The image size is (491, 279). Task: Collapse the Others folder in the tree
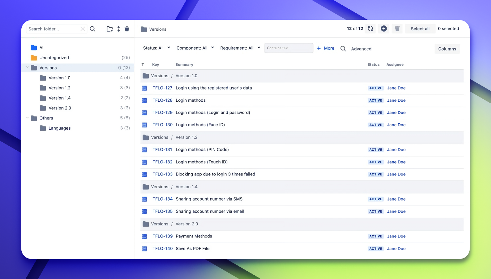(27, 118)
